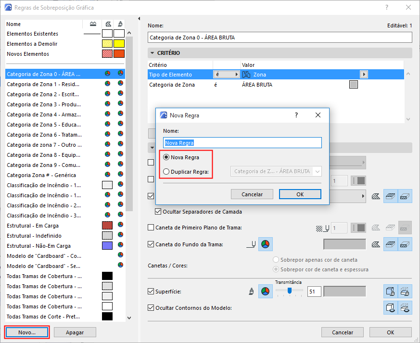Toggle the Superfície checkbox
The width and height of the screenshot is (420, 343).
point(151,292)
